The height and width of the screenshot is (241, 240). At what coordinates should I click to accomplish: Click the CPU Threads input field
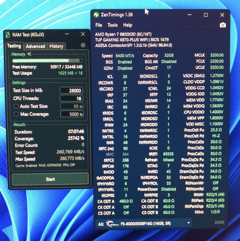tap(72, 98)
